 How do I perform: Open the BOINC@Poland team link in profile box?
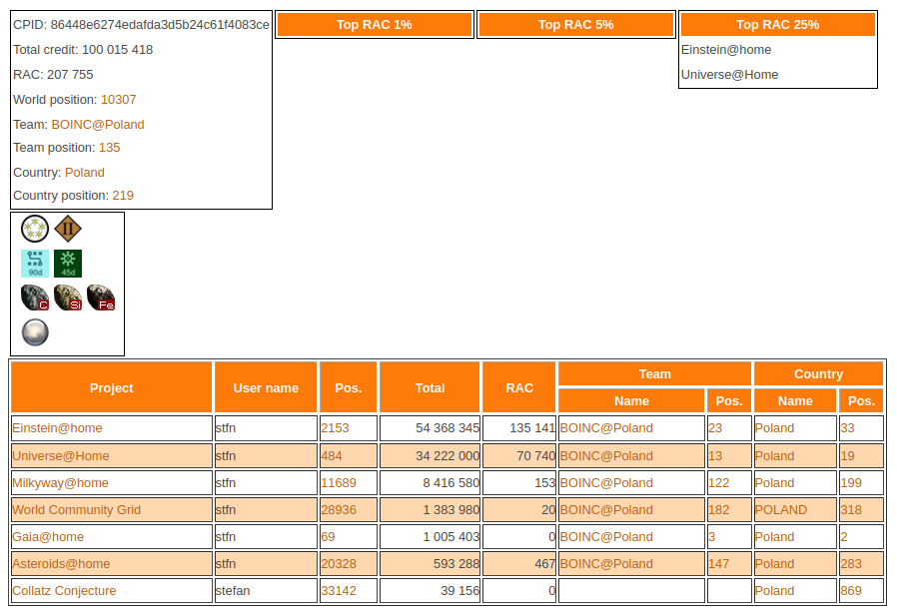98,125
